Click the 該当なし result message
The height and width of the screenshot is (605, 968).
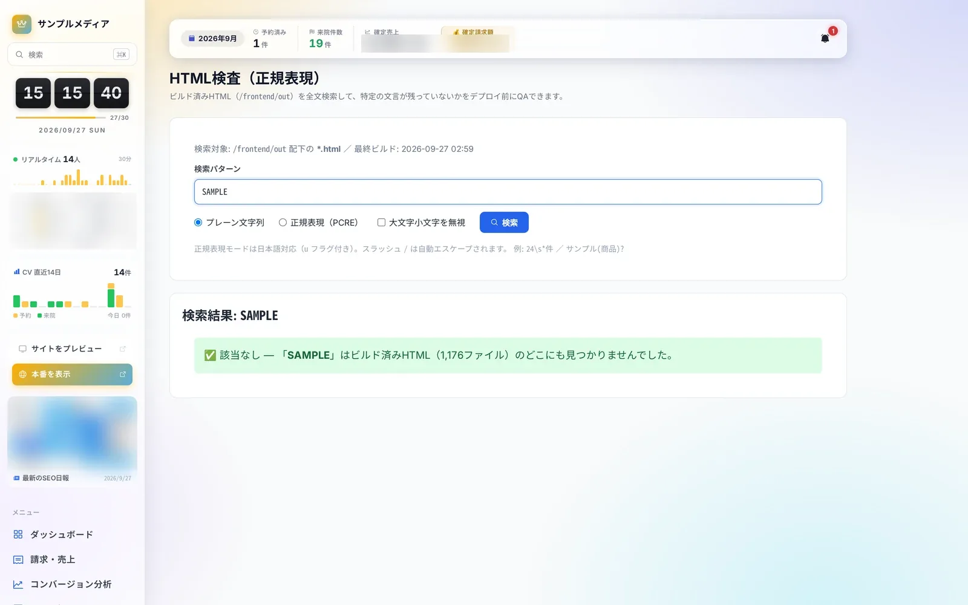tap(508, 355)
